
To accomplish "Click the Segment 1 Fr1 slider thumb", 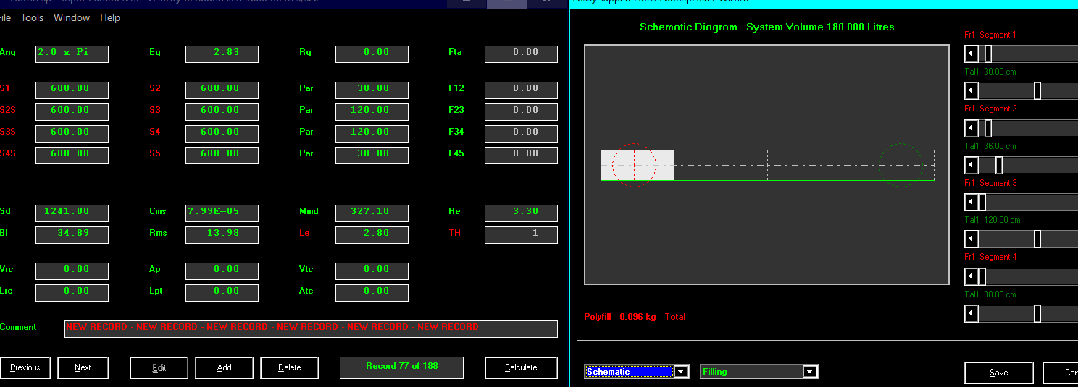I will [x=987, y=54].
